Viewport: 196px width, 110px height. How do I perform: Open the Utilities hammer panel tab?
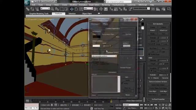(142, 20)
